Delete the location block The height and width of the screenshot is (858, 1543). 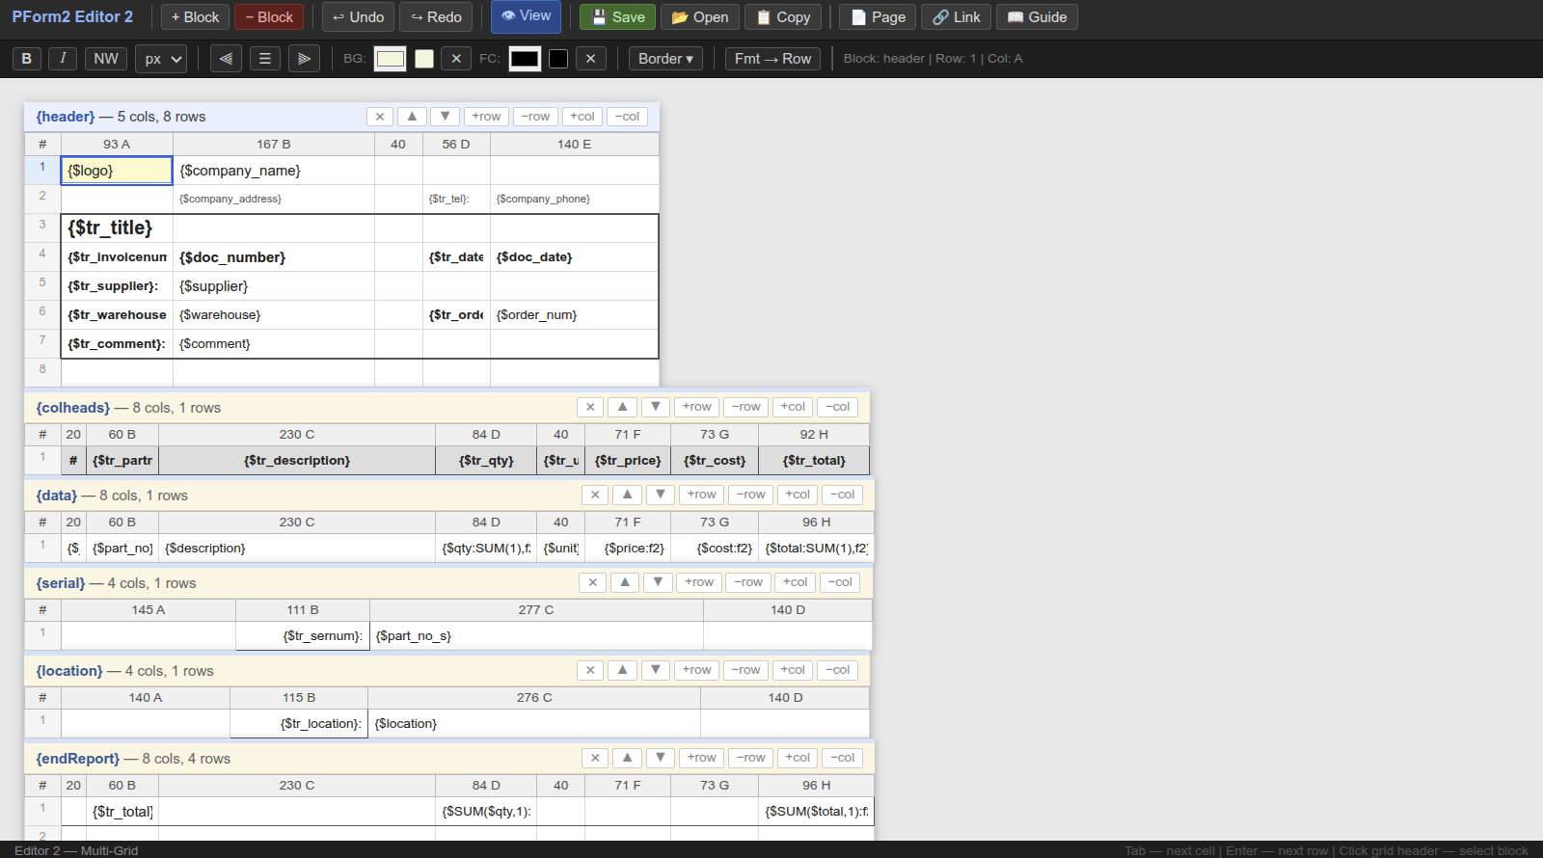coord(590,670)
